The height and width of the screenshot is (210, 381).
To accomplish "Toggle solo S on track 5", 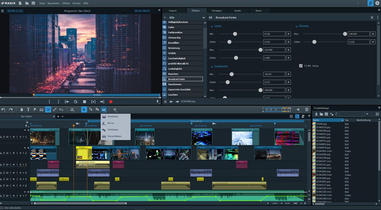I will [x=4, y=179].
